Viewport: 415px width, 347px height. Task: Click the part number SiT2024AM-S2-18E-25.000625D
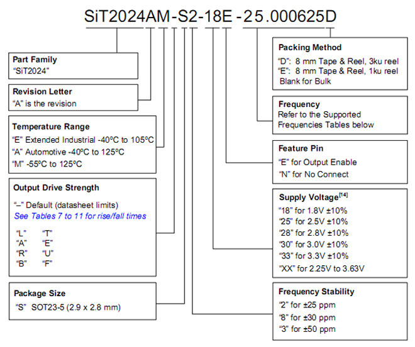(210, 16)
